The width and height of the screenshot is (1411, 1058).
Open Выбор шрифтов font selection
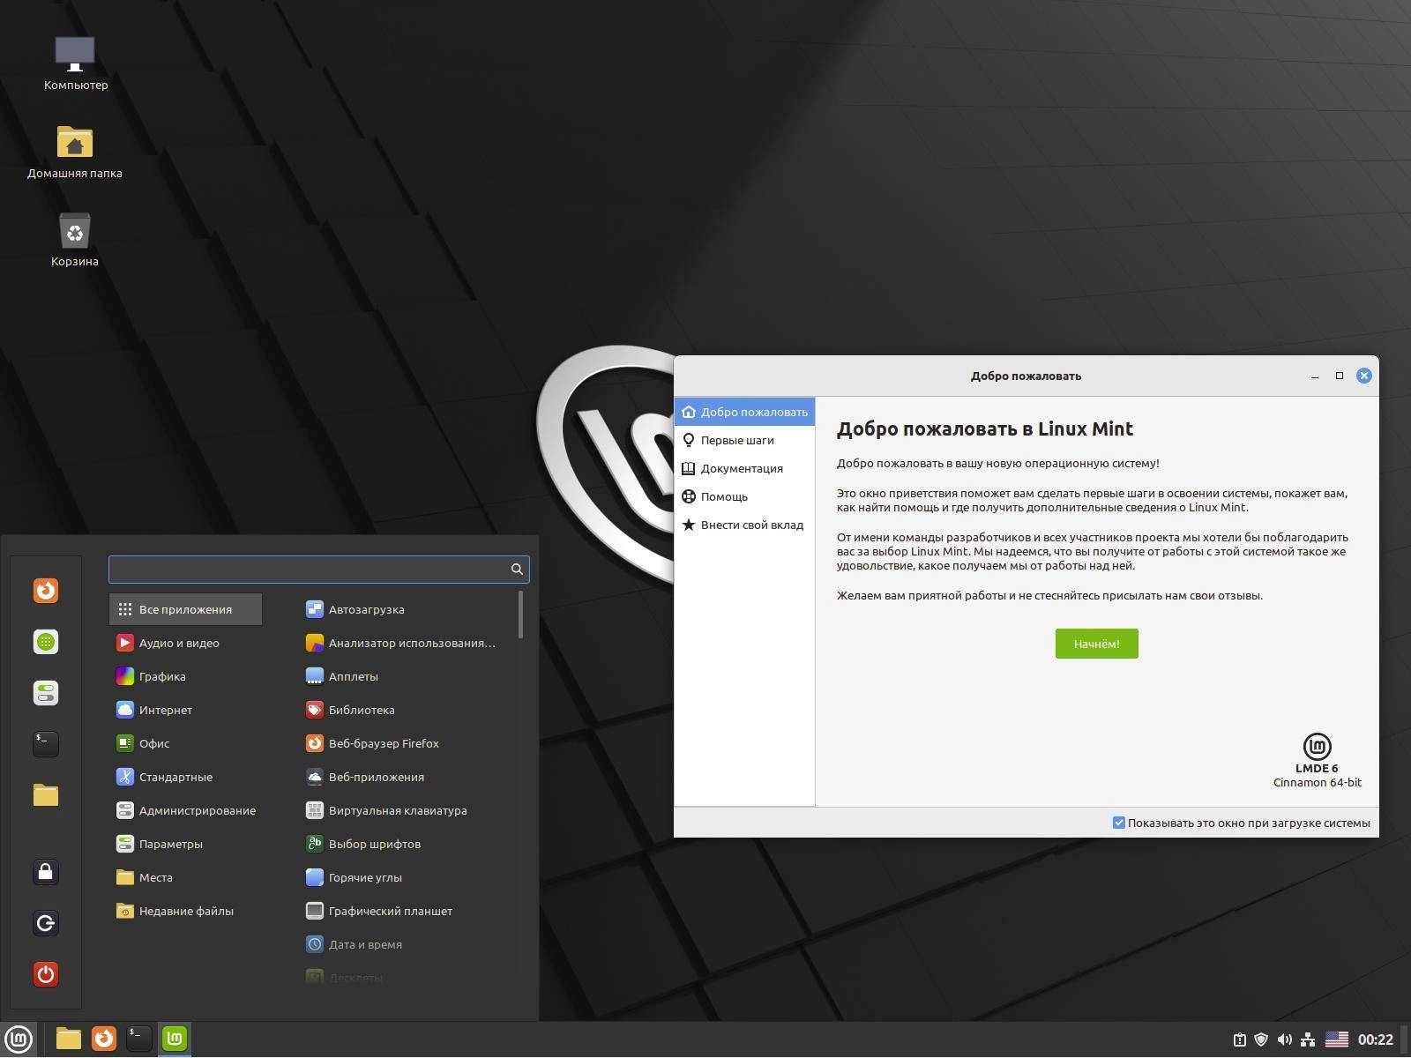pyautogui.click(x=406, y=844)
